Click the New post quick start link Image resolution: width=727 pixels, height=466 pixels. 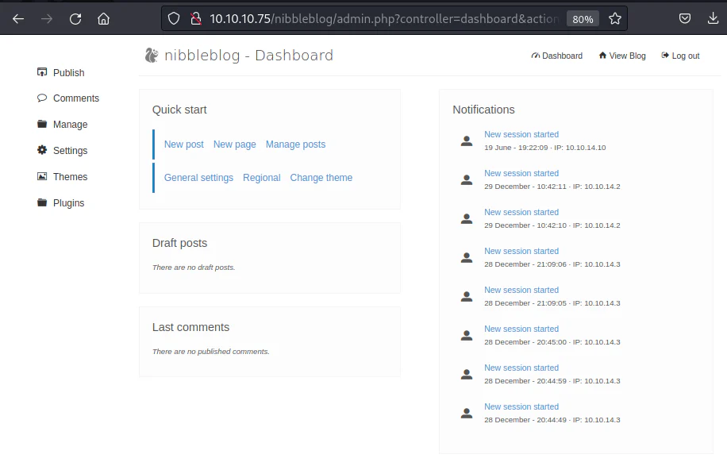coord(183,144)
